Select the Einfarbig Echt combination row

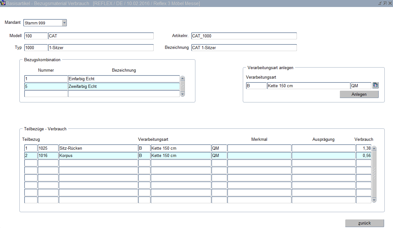tap(123, 79)
